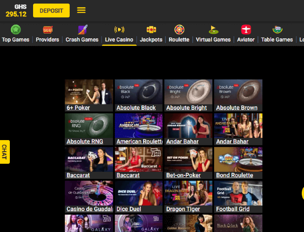Click the Aviator red plane icon

246,29
